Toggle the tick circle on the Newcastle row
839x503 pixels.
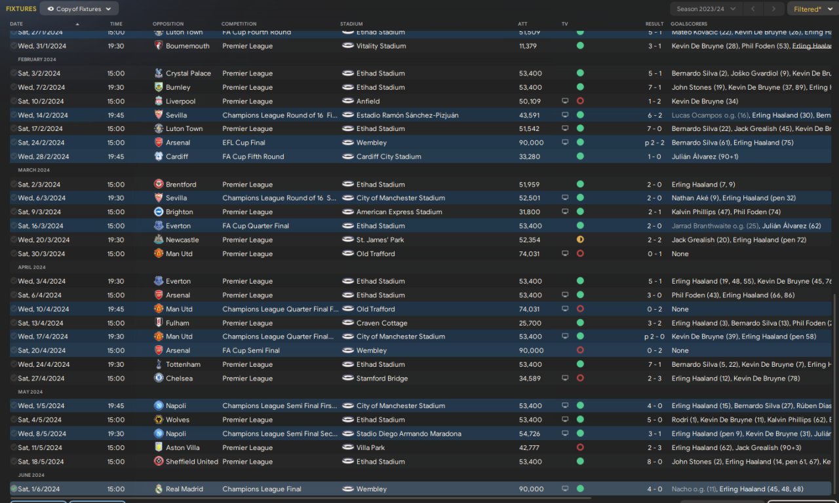coord(14,240)
